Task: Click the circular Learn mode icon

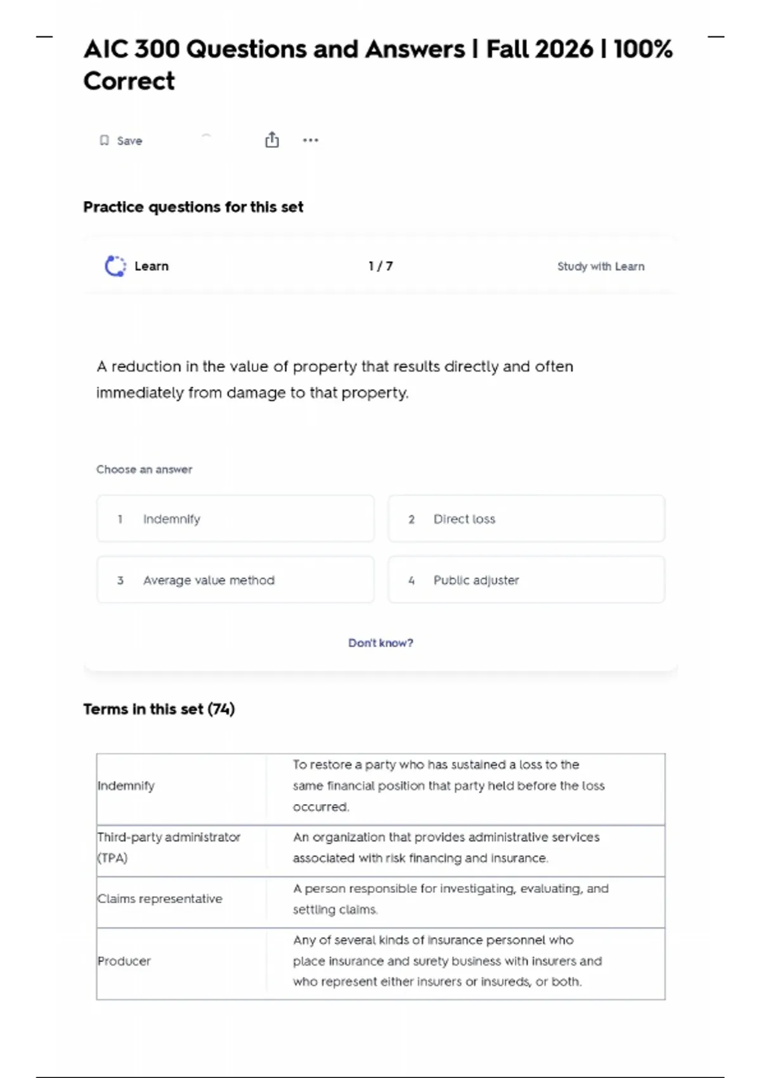Action: 115,266
